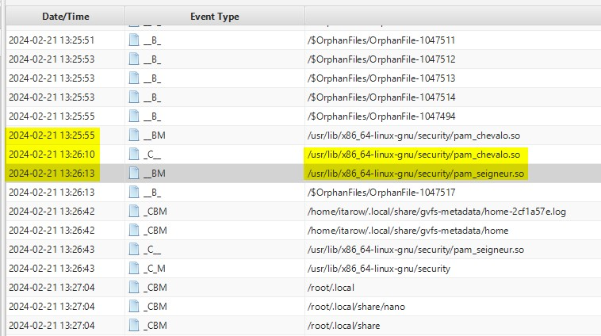Viewport: 601px width, 336px height.
Task: Select path /root/.local
Action: (x=331, y=288)
